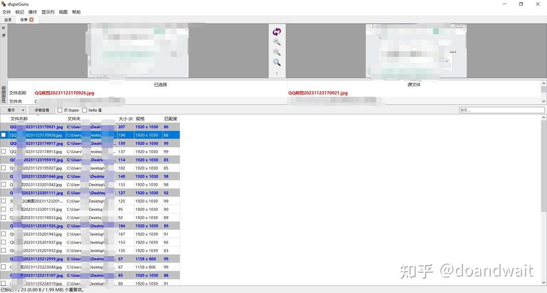Tick the checkbox for 20231125201943.jpg row
The height and width of the screenshot is (293, 547).
tap(4, 234)
